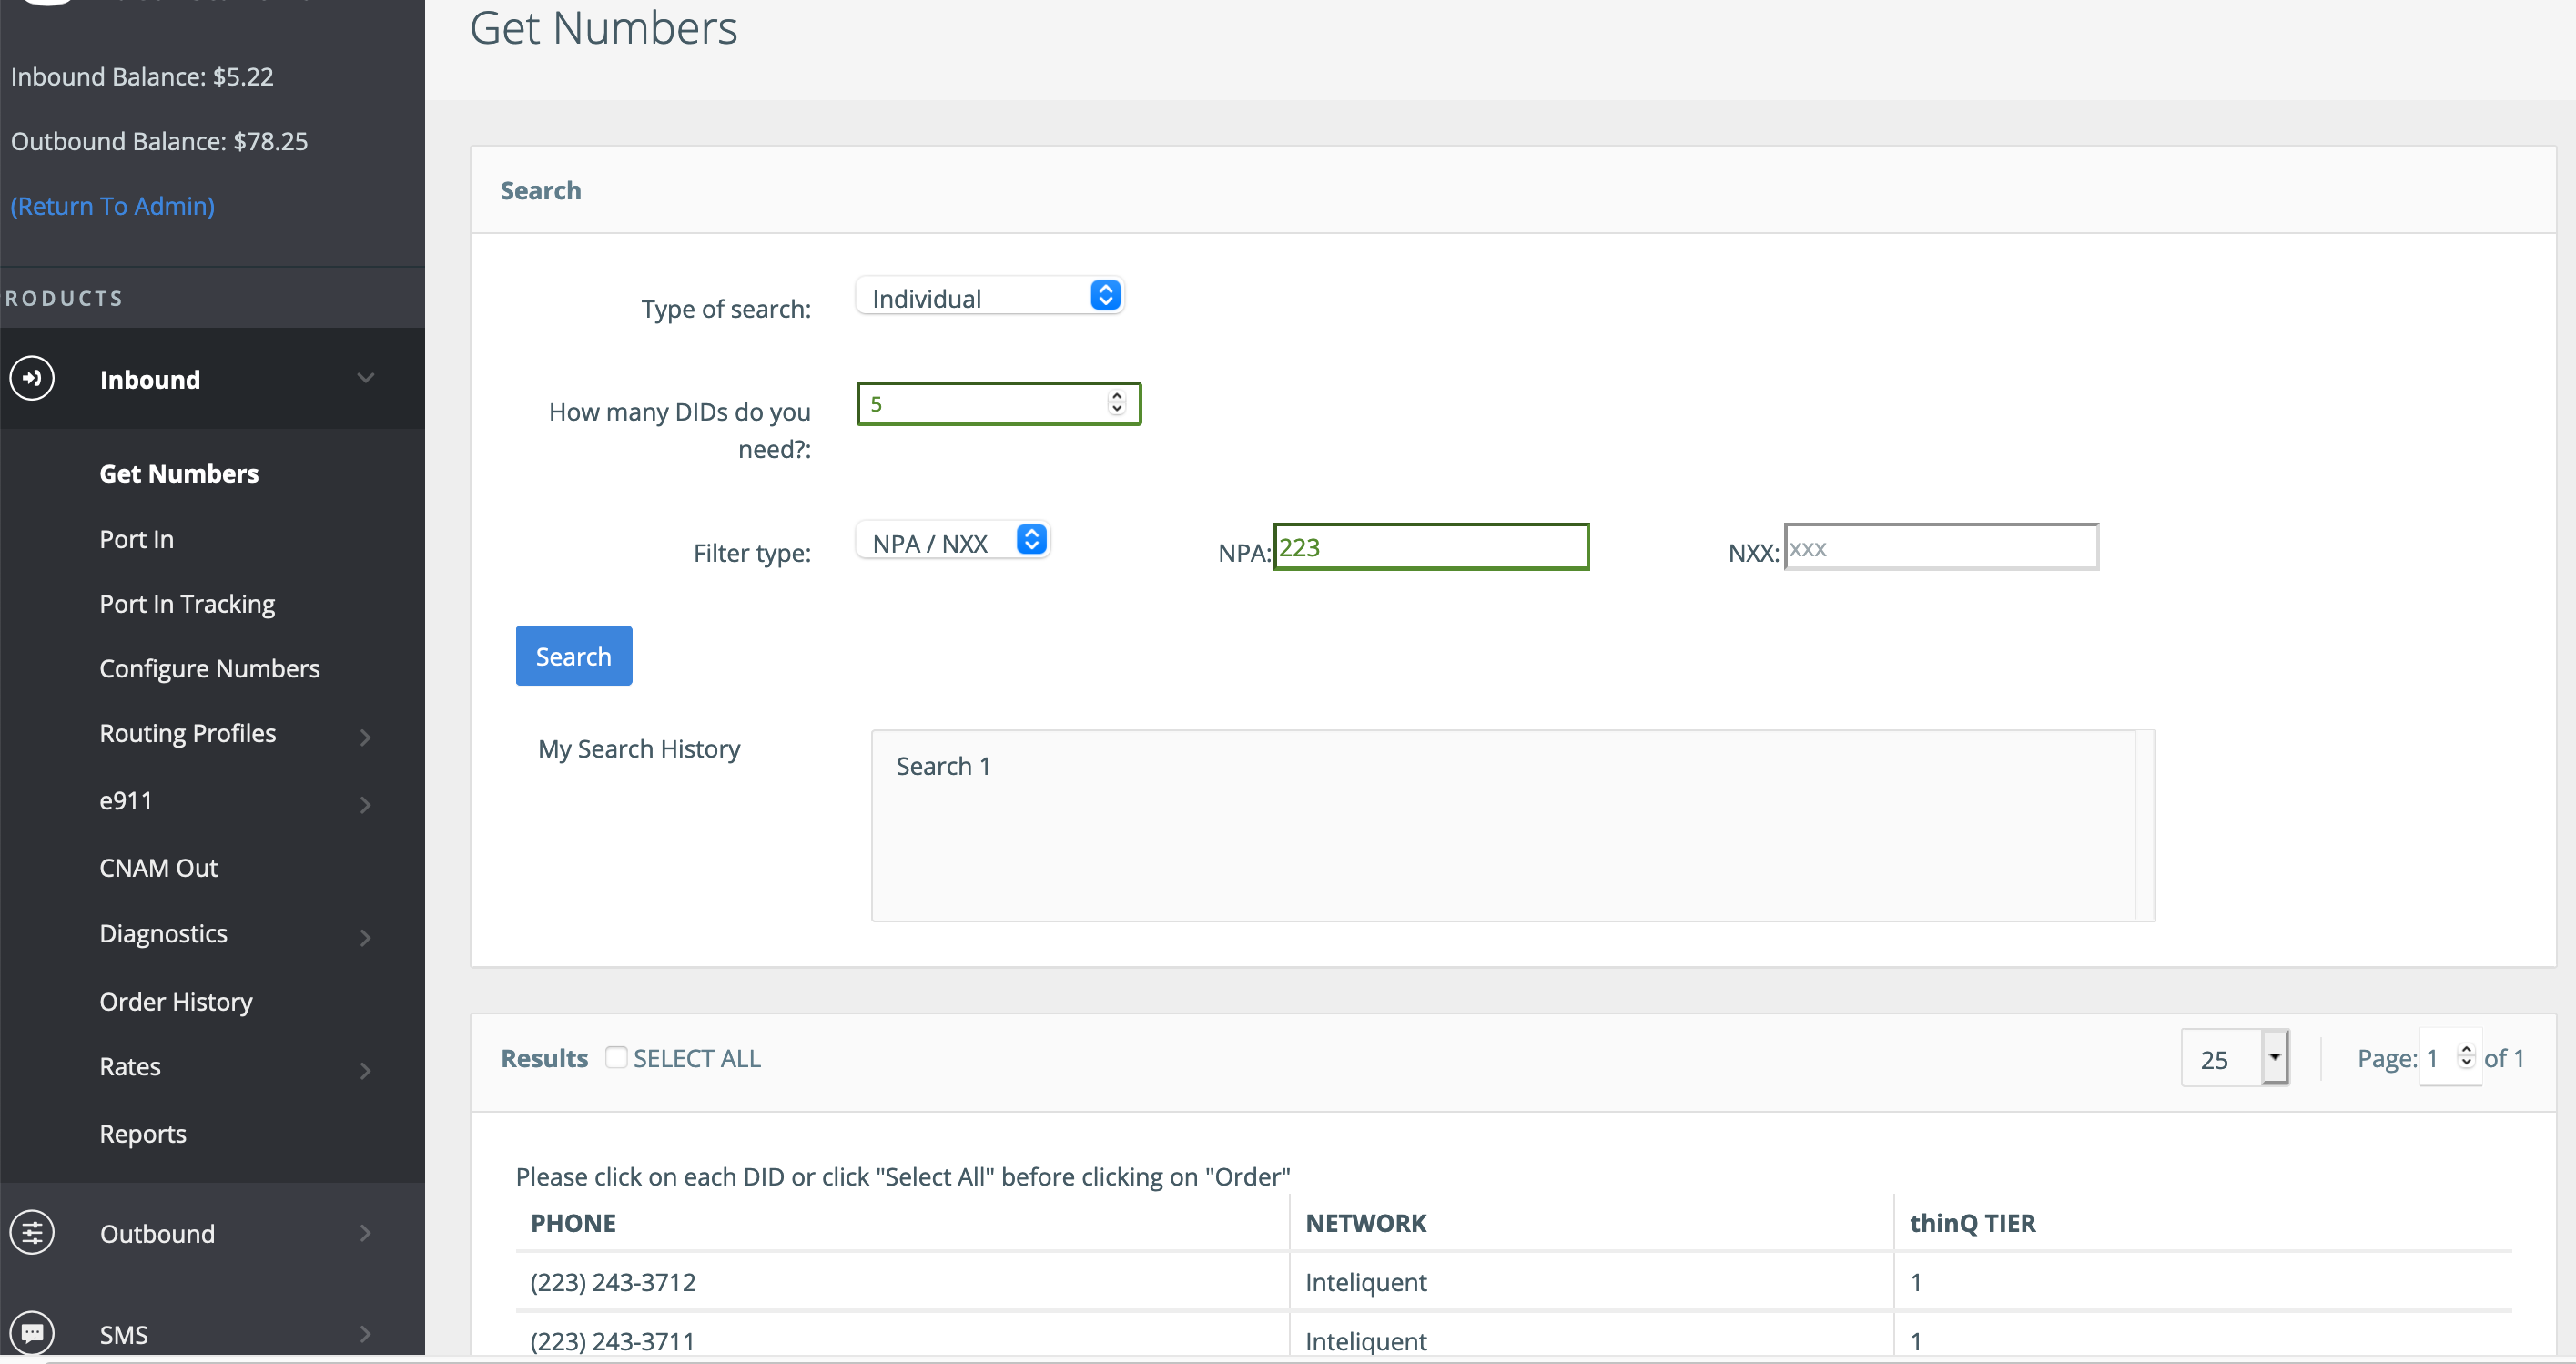The height and width of the screenshot is (1364, 2576).
Task: Click the Outbound section label
Action: [x=157, y=1233]
